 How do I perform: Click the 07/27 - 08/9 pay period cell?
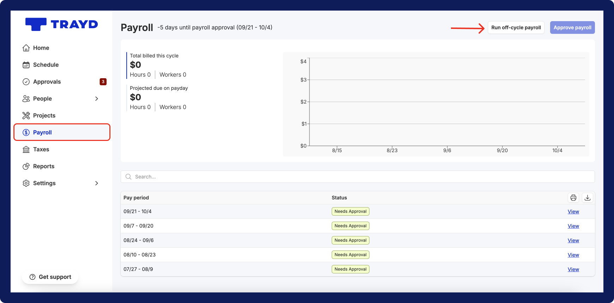tap(138, 269)
